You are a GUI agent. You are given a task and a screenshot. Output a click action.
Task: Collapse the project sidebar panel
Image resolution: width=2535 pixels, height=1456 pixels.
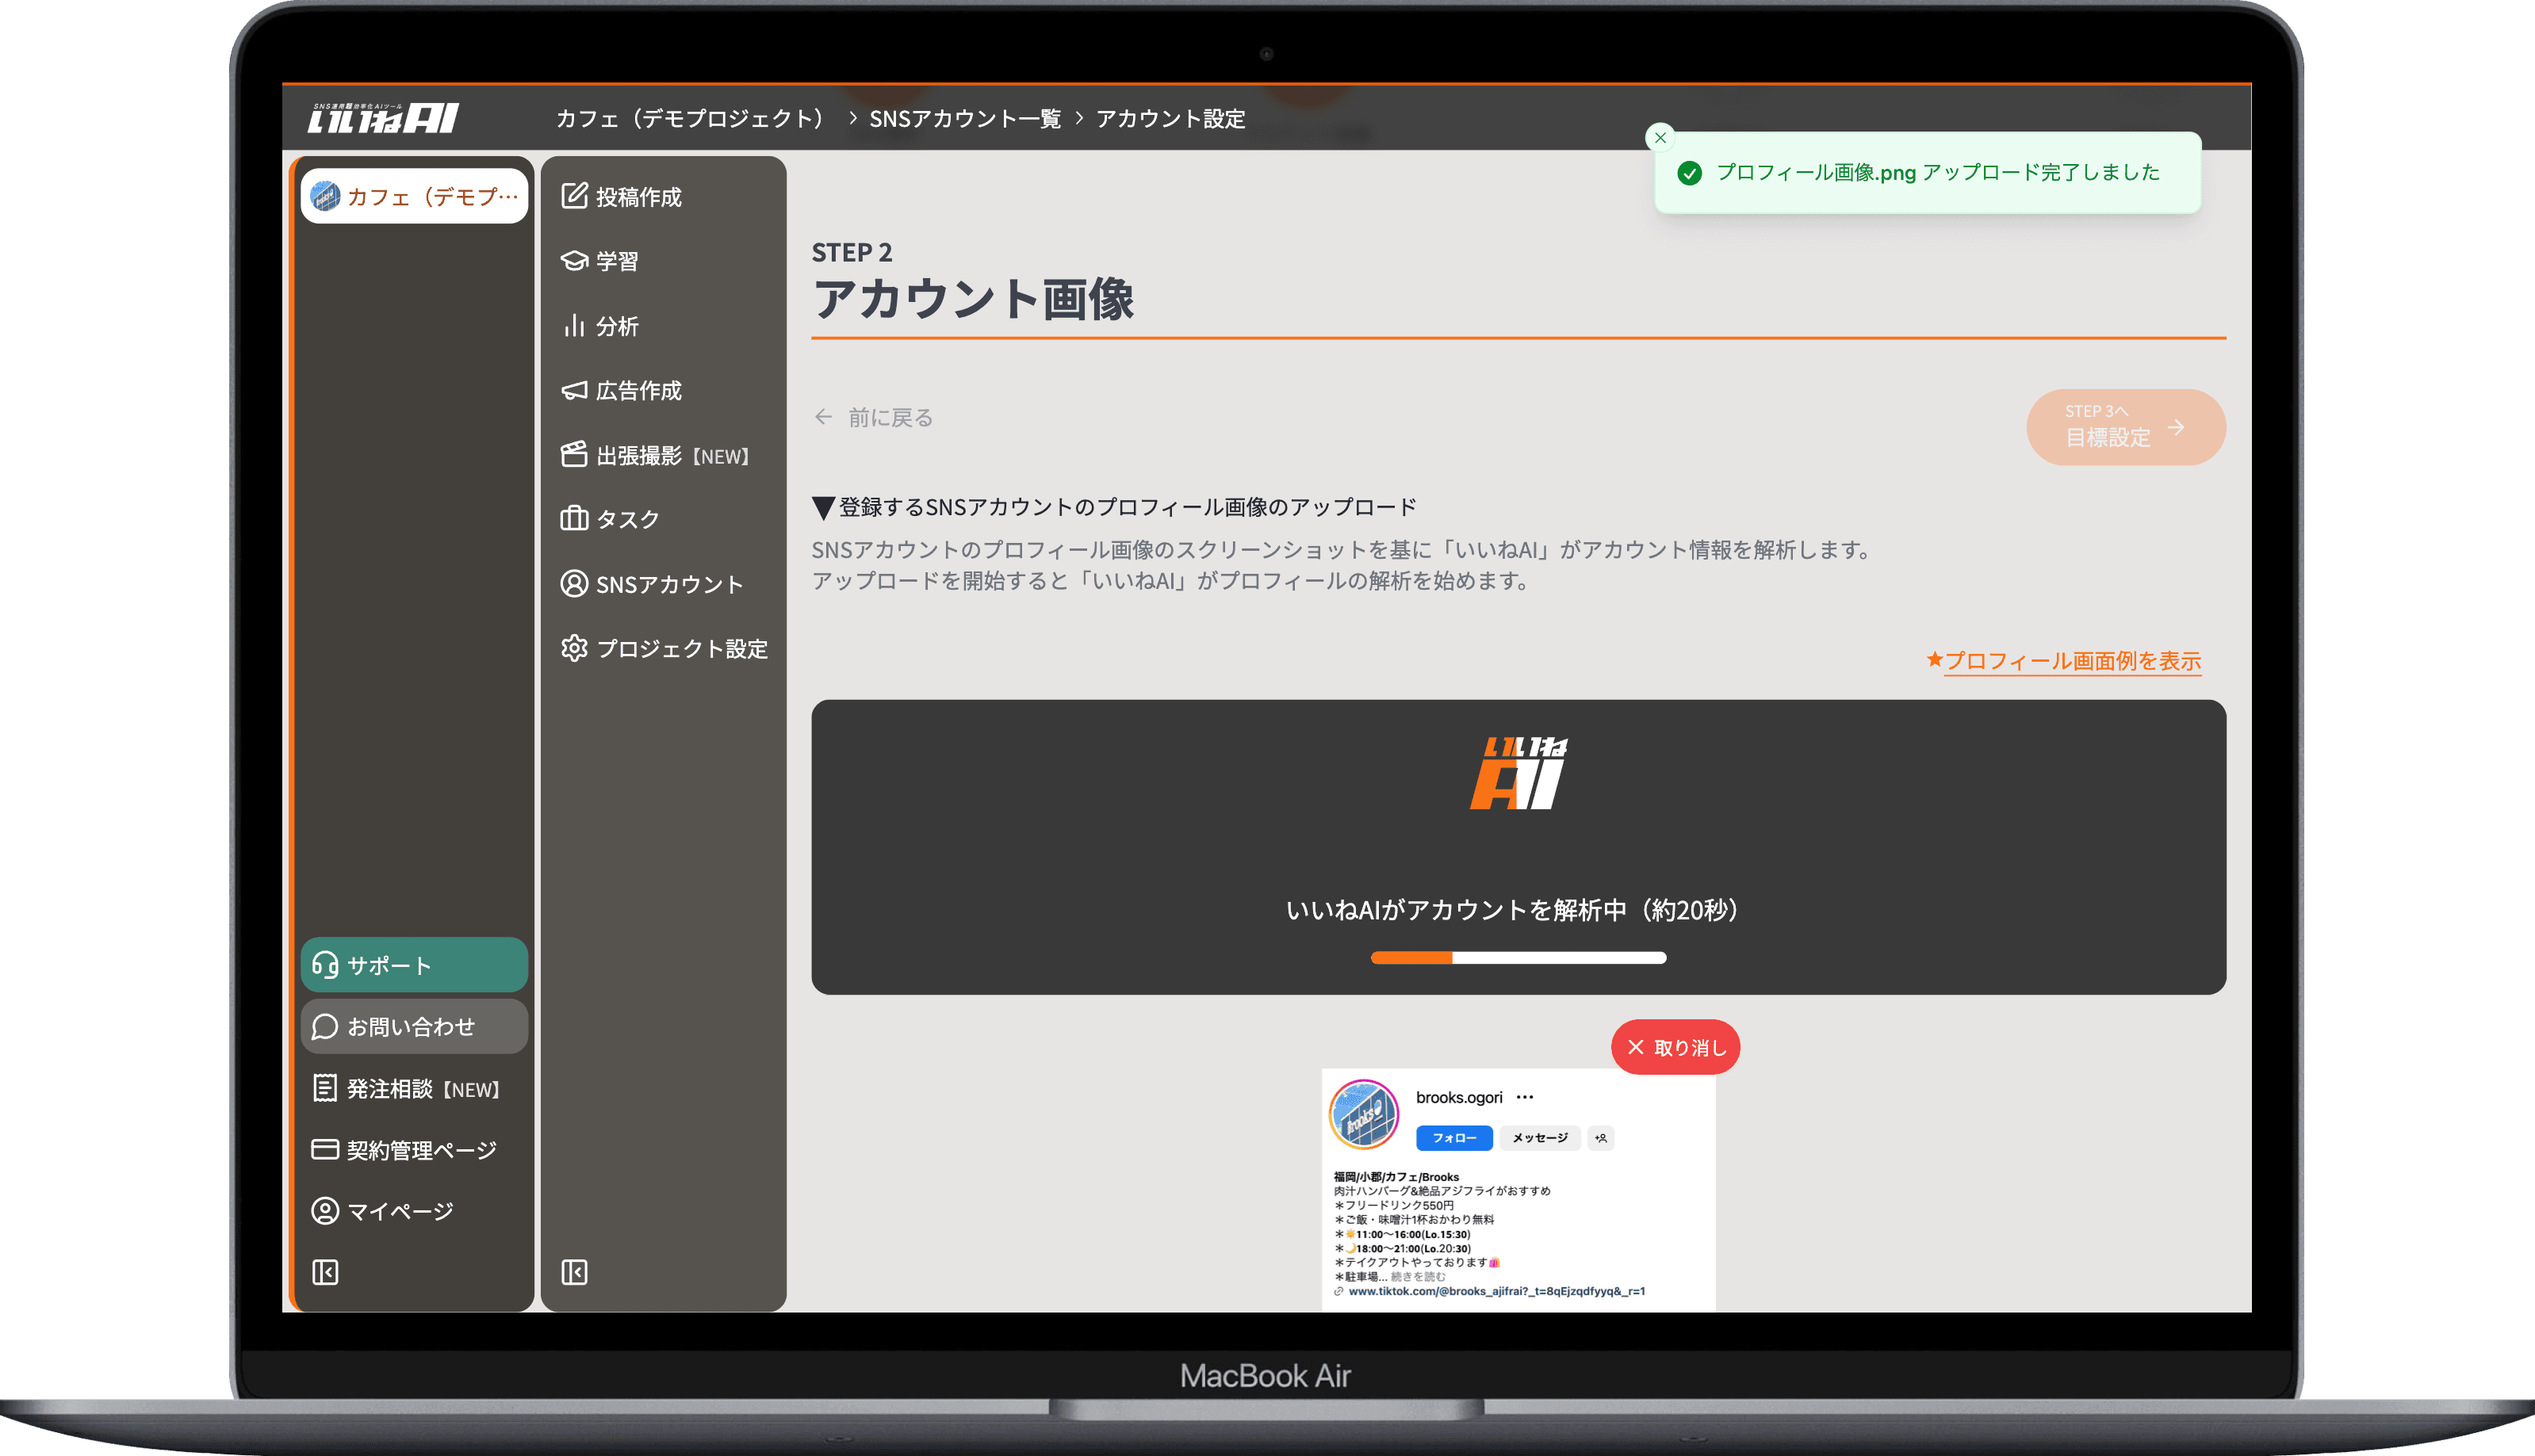pyautogui.click(x=324, y=1272)
